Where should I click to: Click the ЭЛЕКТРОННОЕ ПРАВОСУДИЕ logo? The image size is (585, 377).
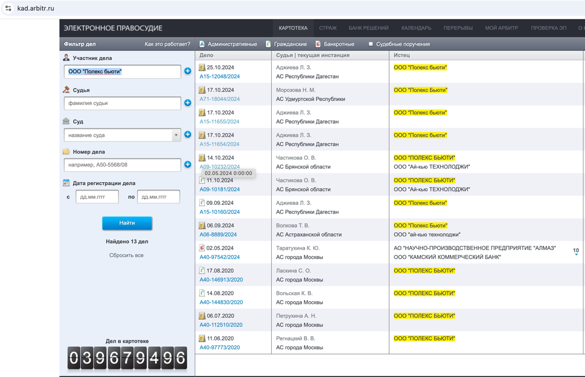113,28
